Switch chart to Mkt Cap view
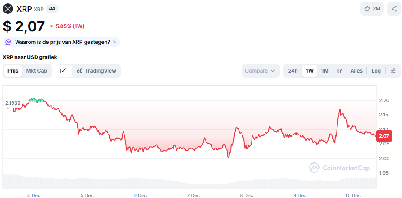Viewport: 402px width, 198px height. [x=37, y=71]
